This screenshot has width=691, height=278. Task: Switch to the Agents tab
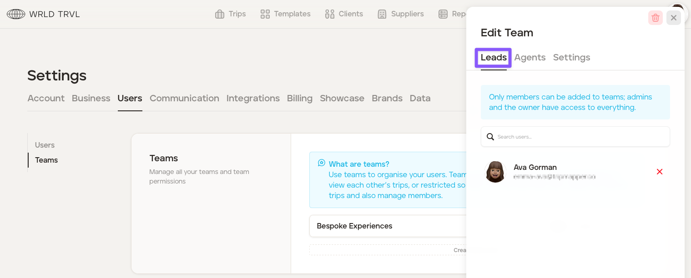(530, 58)
